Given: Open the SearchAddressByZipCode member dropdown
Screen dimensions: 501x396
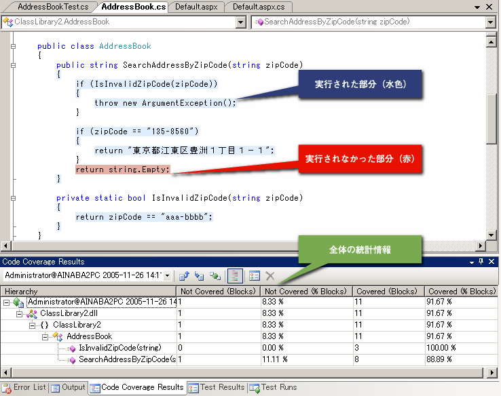Looking at the screenshot, I should pos(490,22).
